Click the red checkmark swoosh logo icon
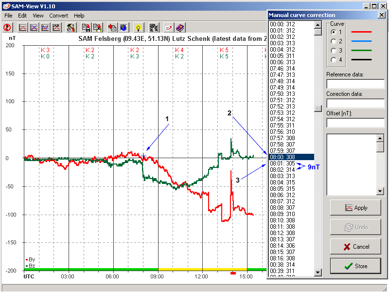Viewport: 389px width, 292px height. point(169,28)
